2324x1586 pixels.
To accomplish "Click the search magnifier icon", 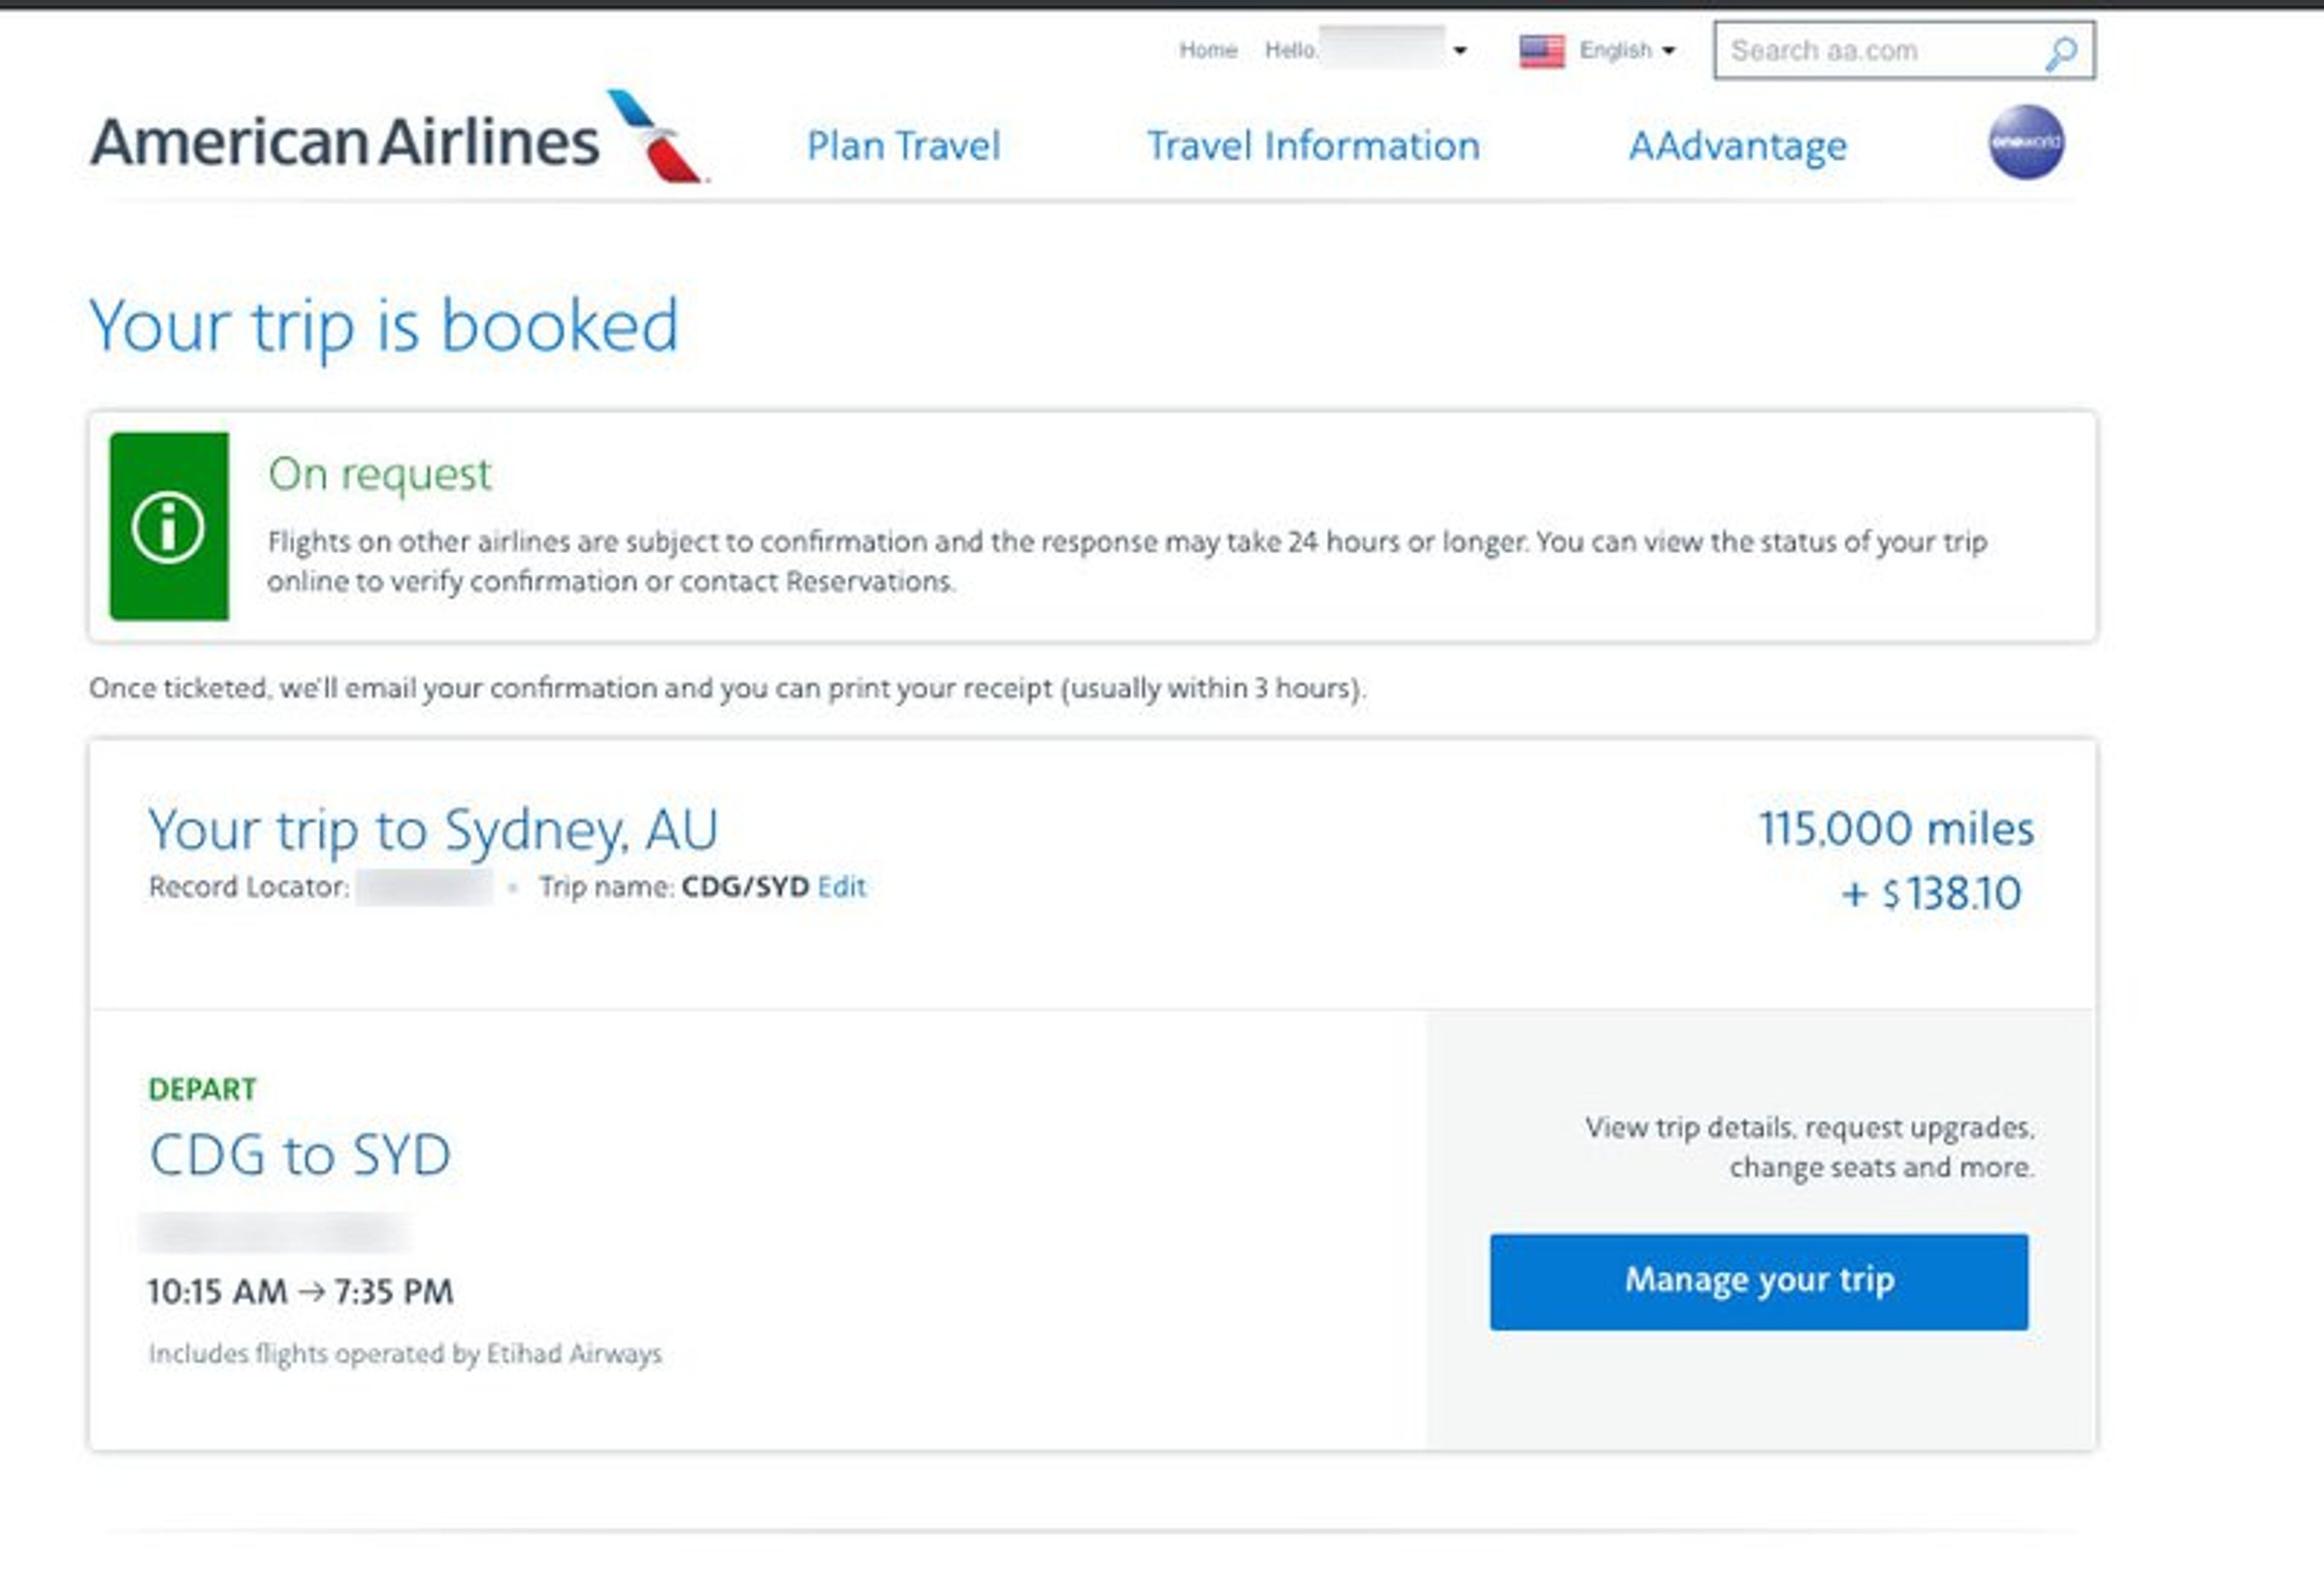I will pyautogui.click(x=2060, y=52).
